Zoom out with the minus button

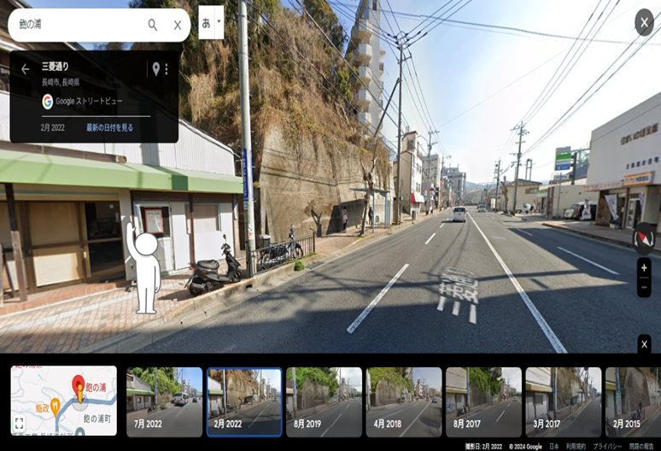click(644, 288)
